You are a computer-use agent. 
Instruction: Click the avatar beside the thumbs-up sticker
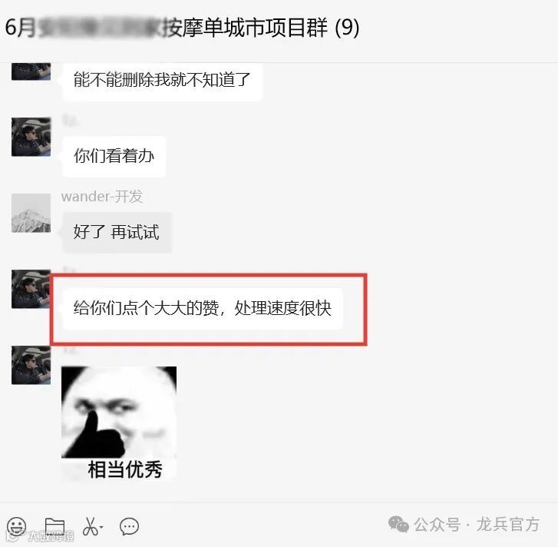[31, 365]
